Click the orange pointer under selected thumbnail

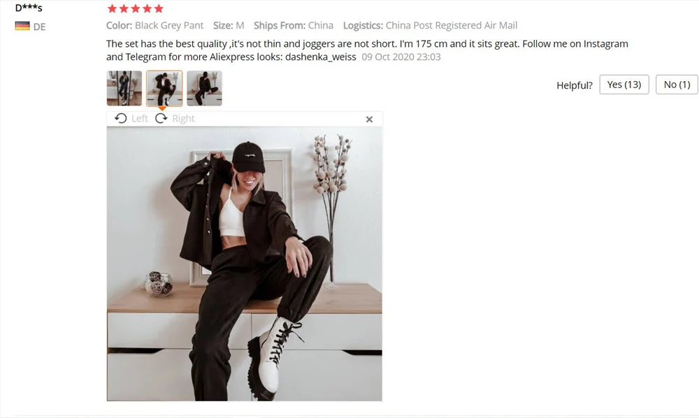[162, 108]
